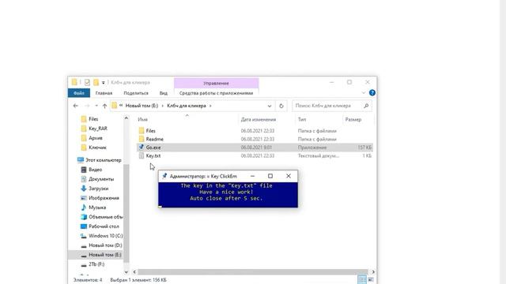Open the Изображения library

(104, 198)
